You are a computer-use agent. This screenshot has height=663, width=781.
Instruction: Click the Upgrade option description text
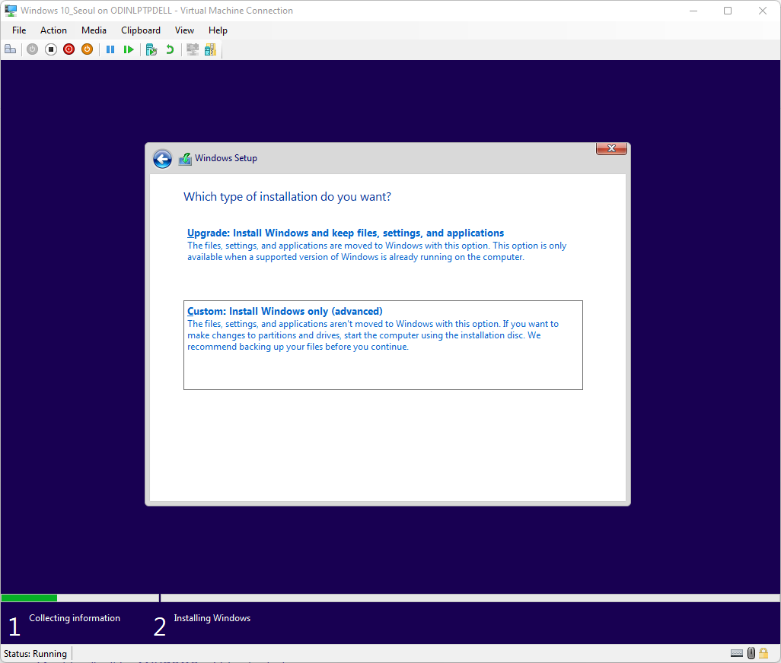point(377,251)
